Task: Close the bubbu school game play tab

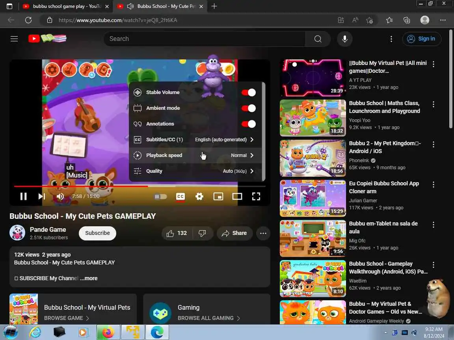Action: click(107, 6)
